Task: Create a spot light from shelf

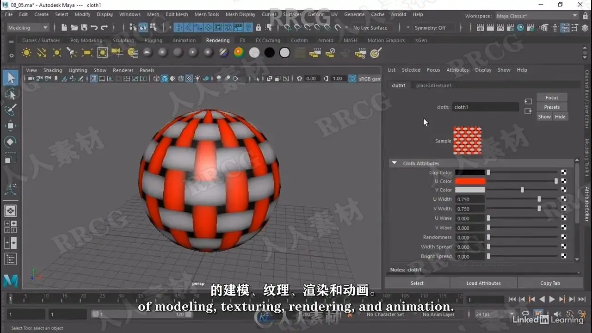Action: tap(72, 53)
